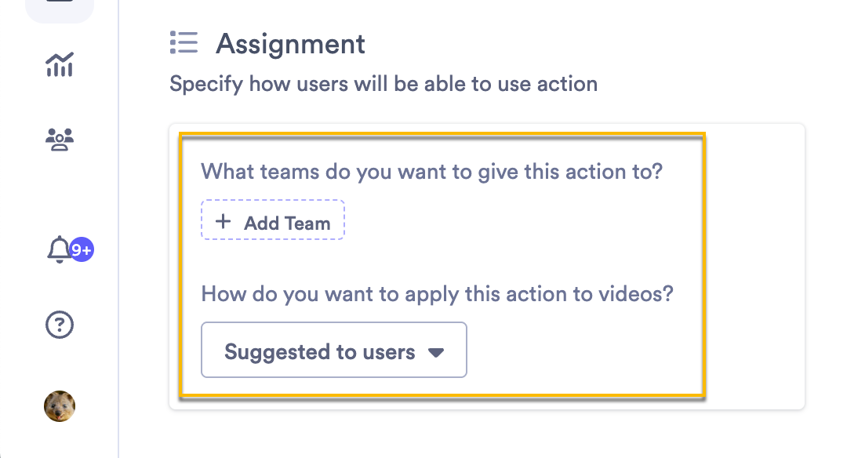Click the videos application question text
Viewport: 847px width, 458px height.
[436, 293]
